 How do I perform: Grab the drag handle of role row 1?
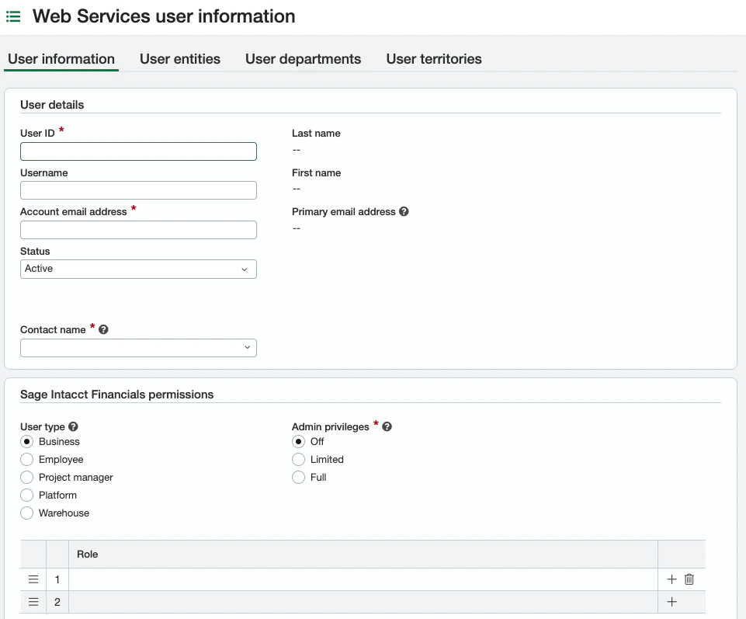pos(33,579)
